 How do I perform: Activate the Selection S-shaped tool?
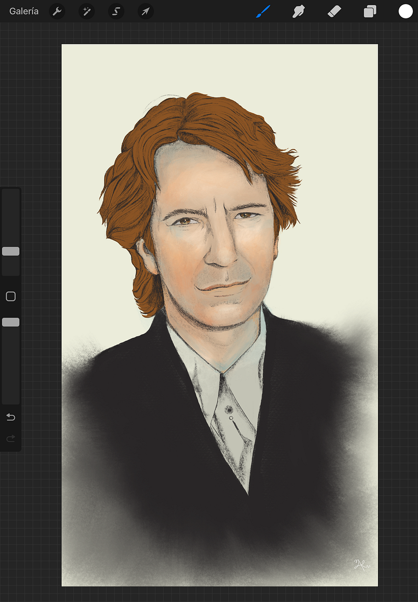pos(116,11)
